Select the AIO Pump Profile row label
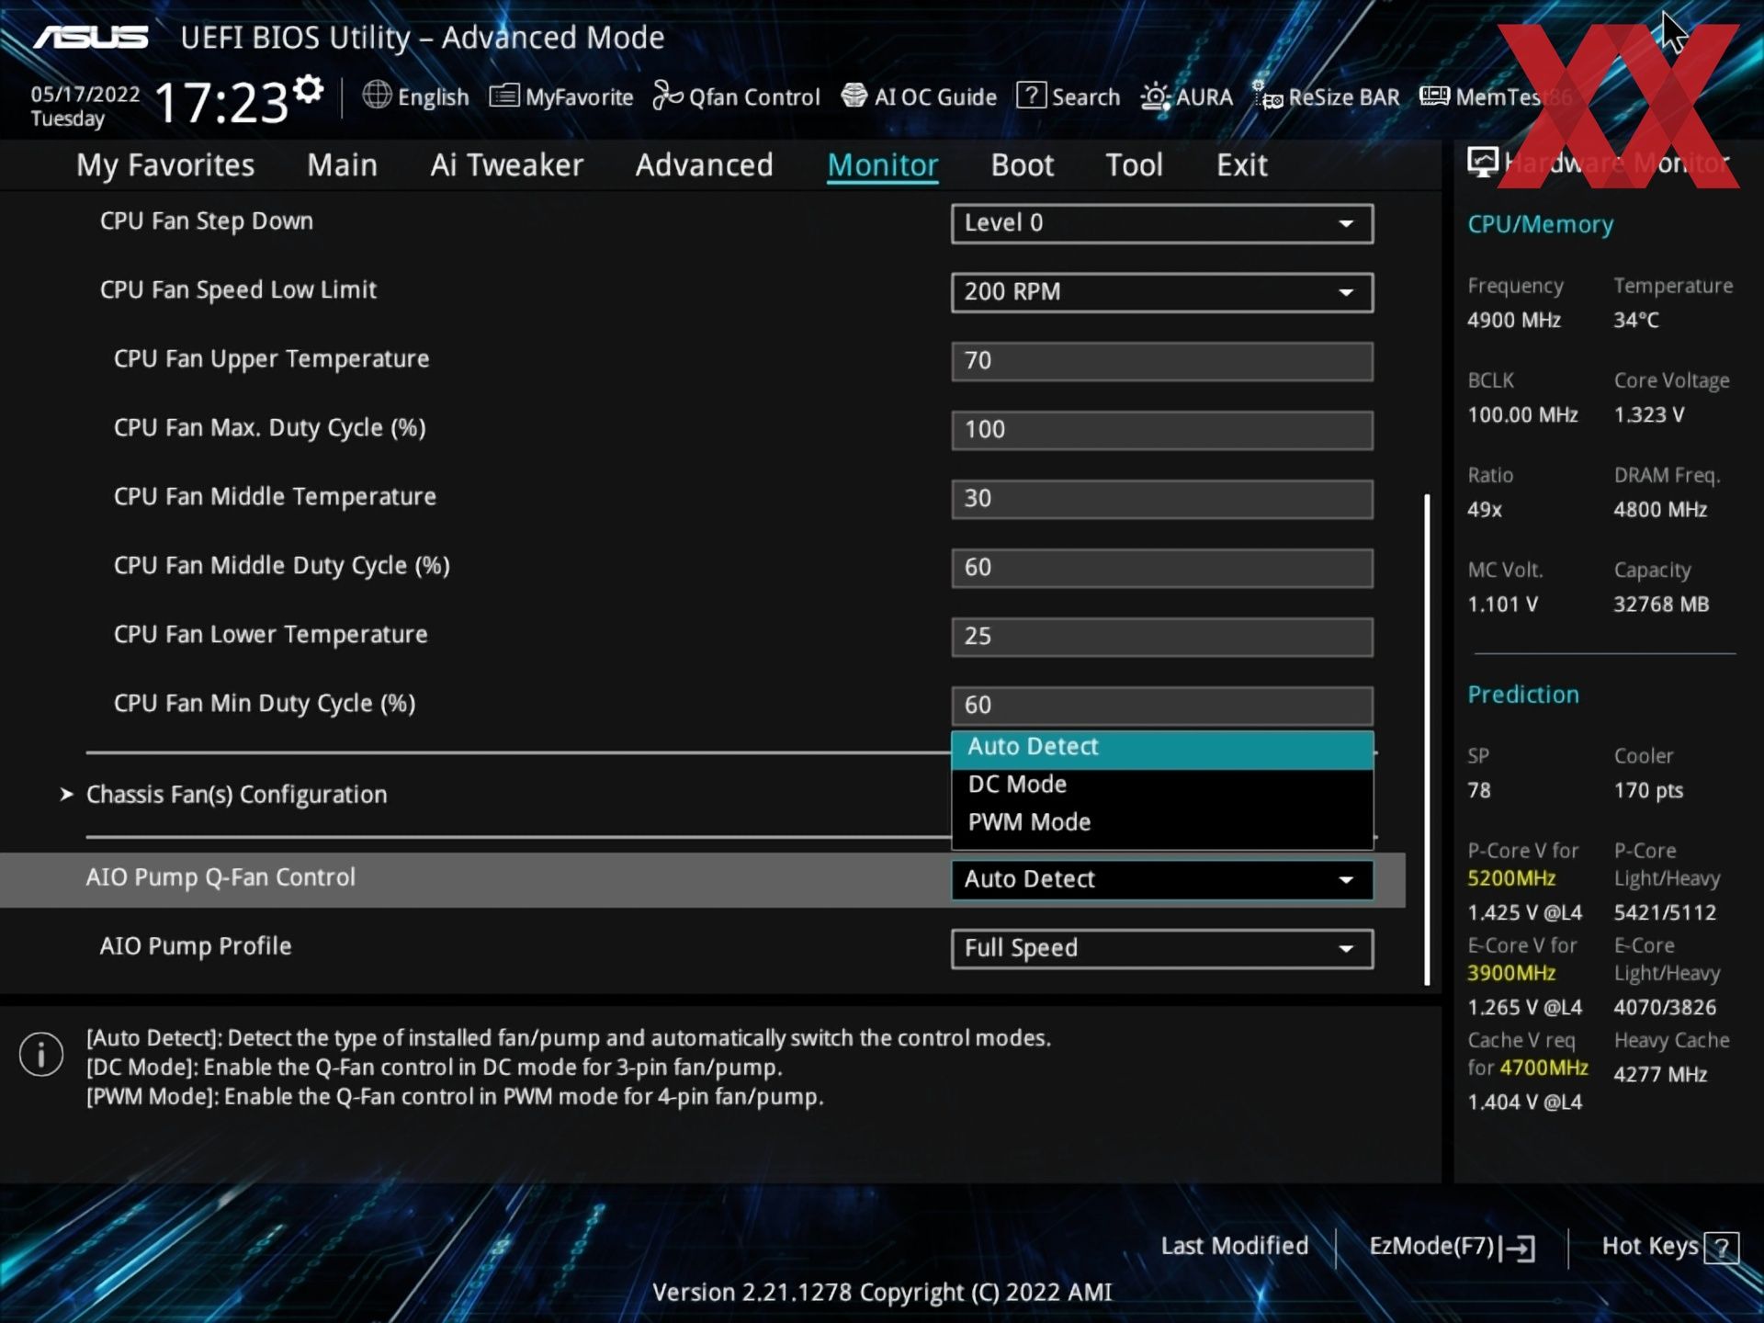Image resolution: width=1764 pixels, height=1323 pixels. pos(196,946)
